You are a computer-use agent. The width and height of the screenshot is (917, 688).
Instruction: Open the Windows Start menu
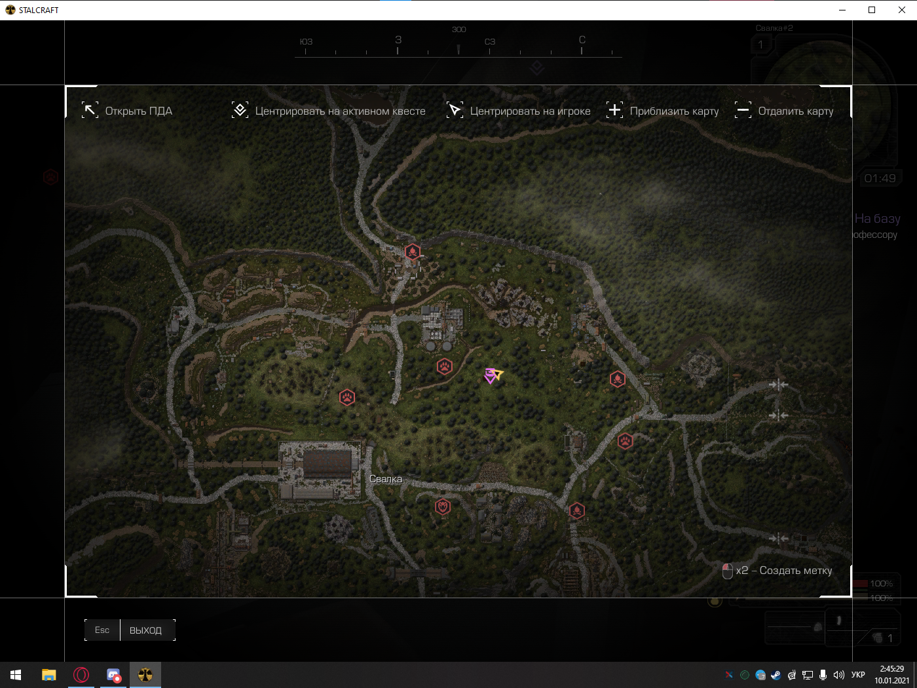click(x=16, y=675)
